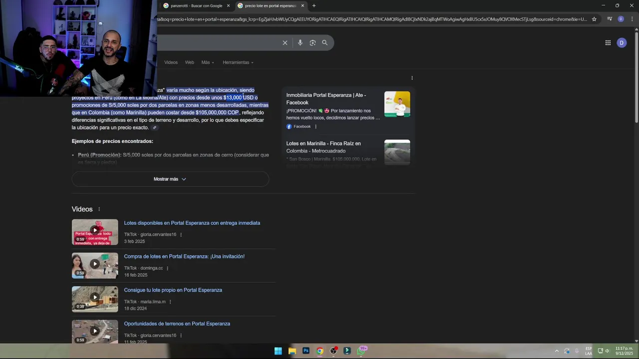The image size is (639, 359).
Task: Bookmark this page with the star icon
Action: (x=594, y=19)
